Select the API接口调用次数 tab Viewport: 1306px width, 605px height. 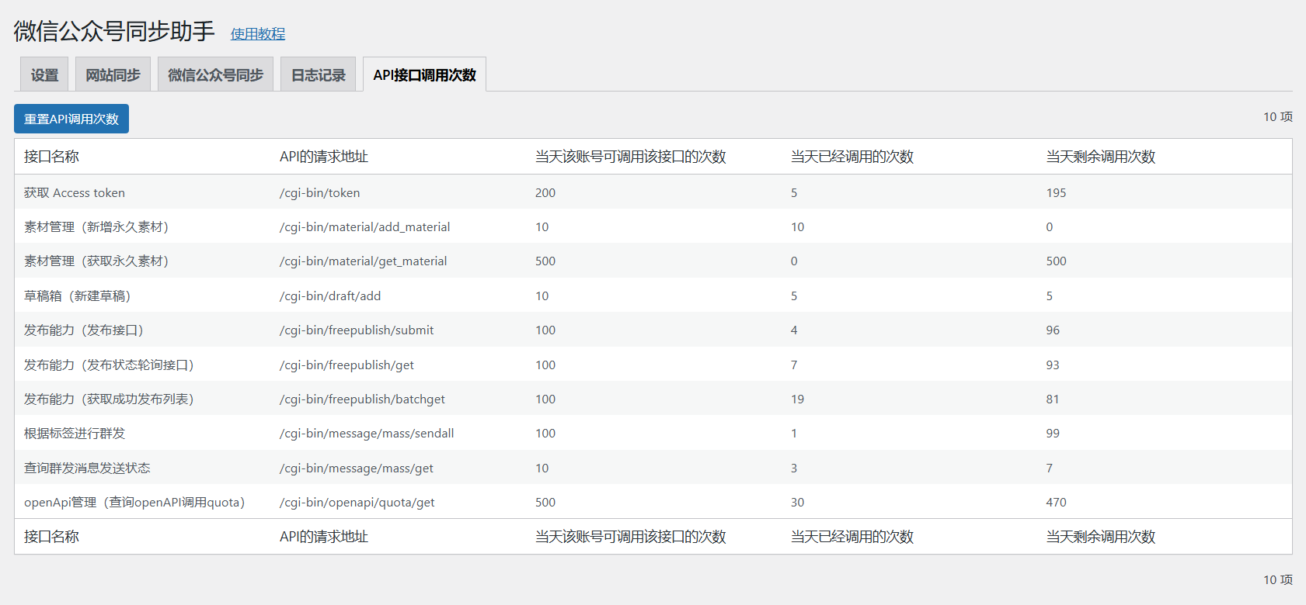(424, 74)
